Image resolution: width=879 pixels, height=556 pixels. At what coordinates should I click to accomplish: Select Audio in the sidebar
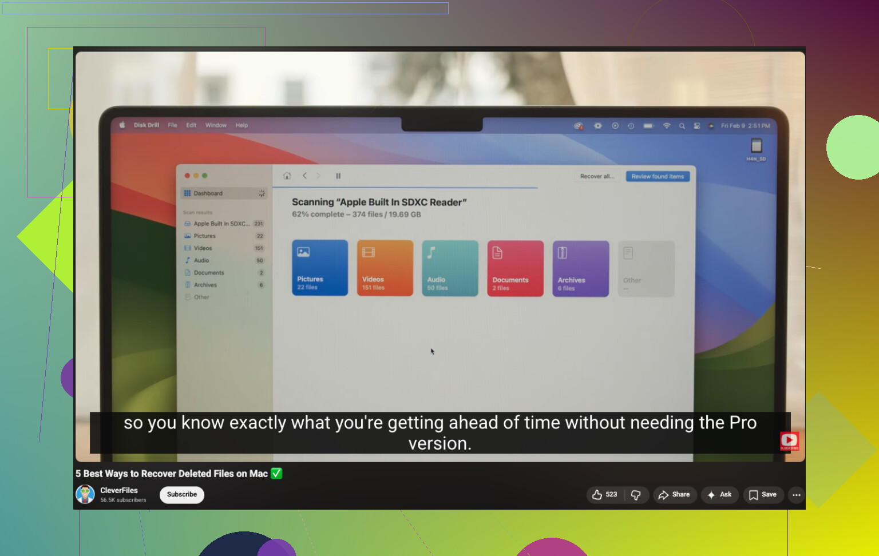coord(224,260)
